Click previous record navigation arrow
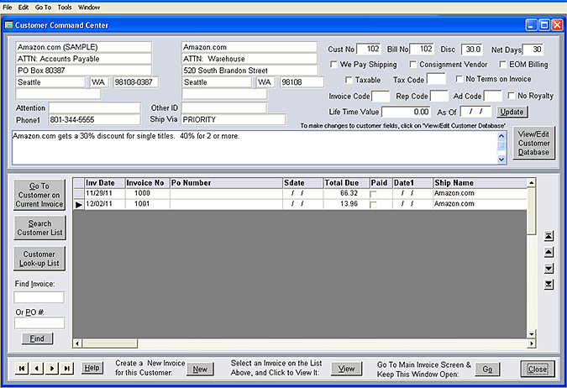Viewport: 567px width, 388px height. pos(37,369)
